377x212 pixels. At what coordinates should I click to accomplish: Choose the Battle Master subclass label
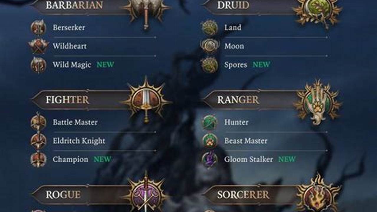tap(75, 122)
